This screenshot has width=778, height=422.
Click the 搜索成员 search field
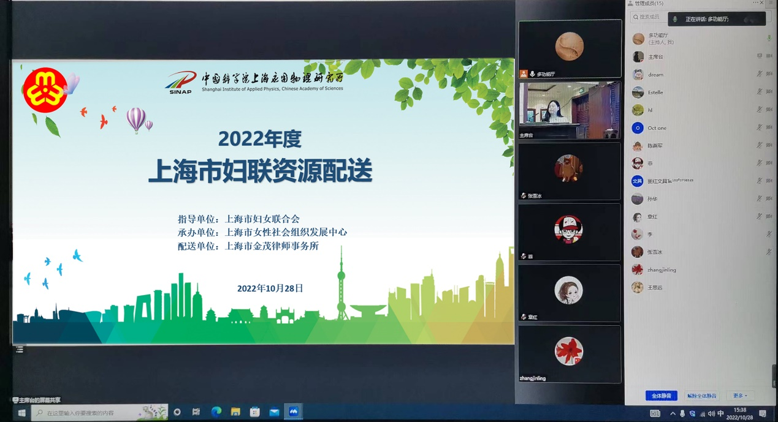click(x=650, y=17)
